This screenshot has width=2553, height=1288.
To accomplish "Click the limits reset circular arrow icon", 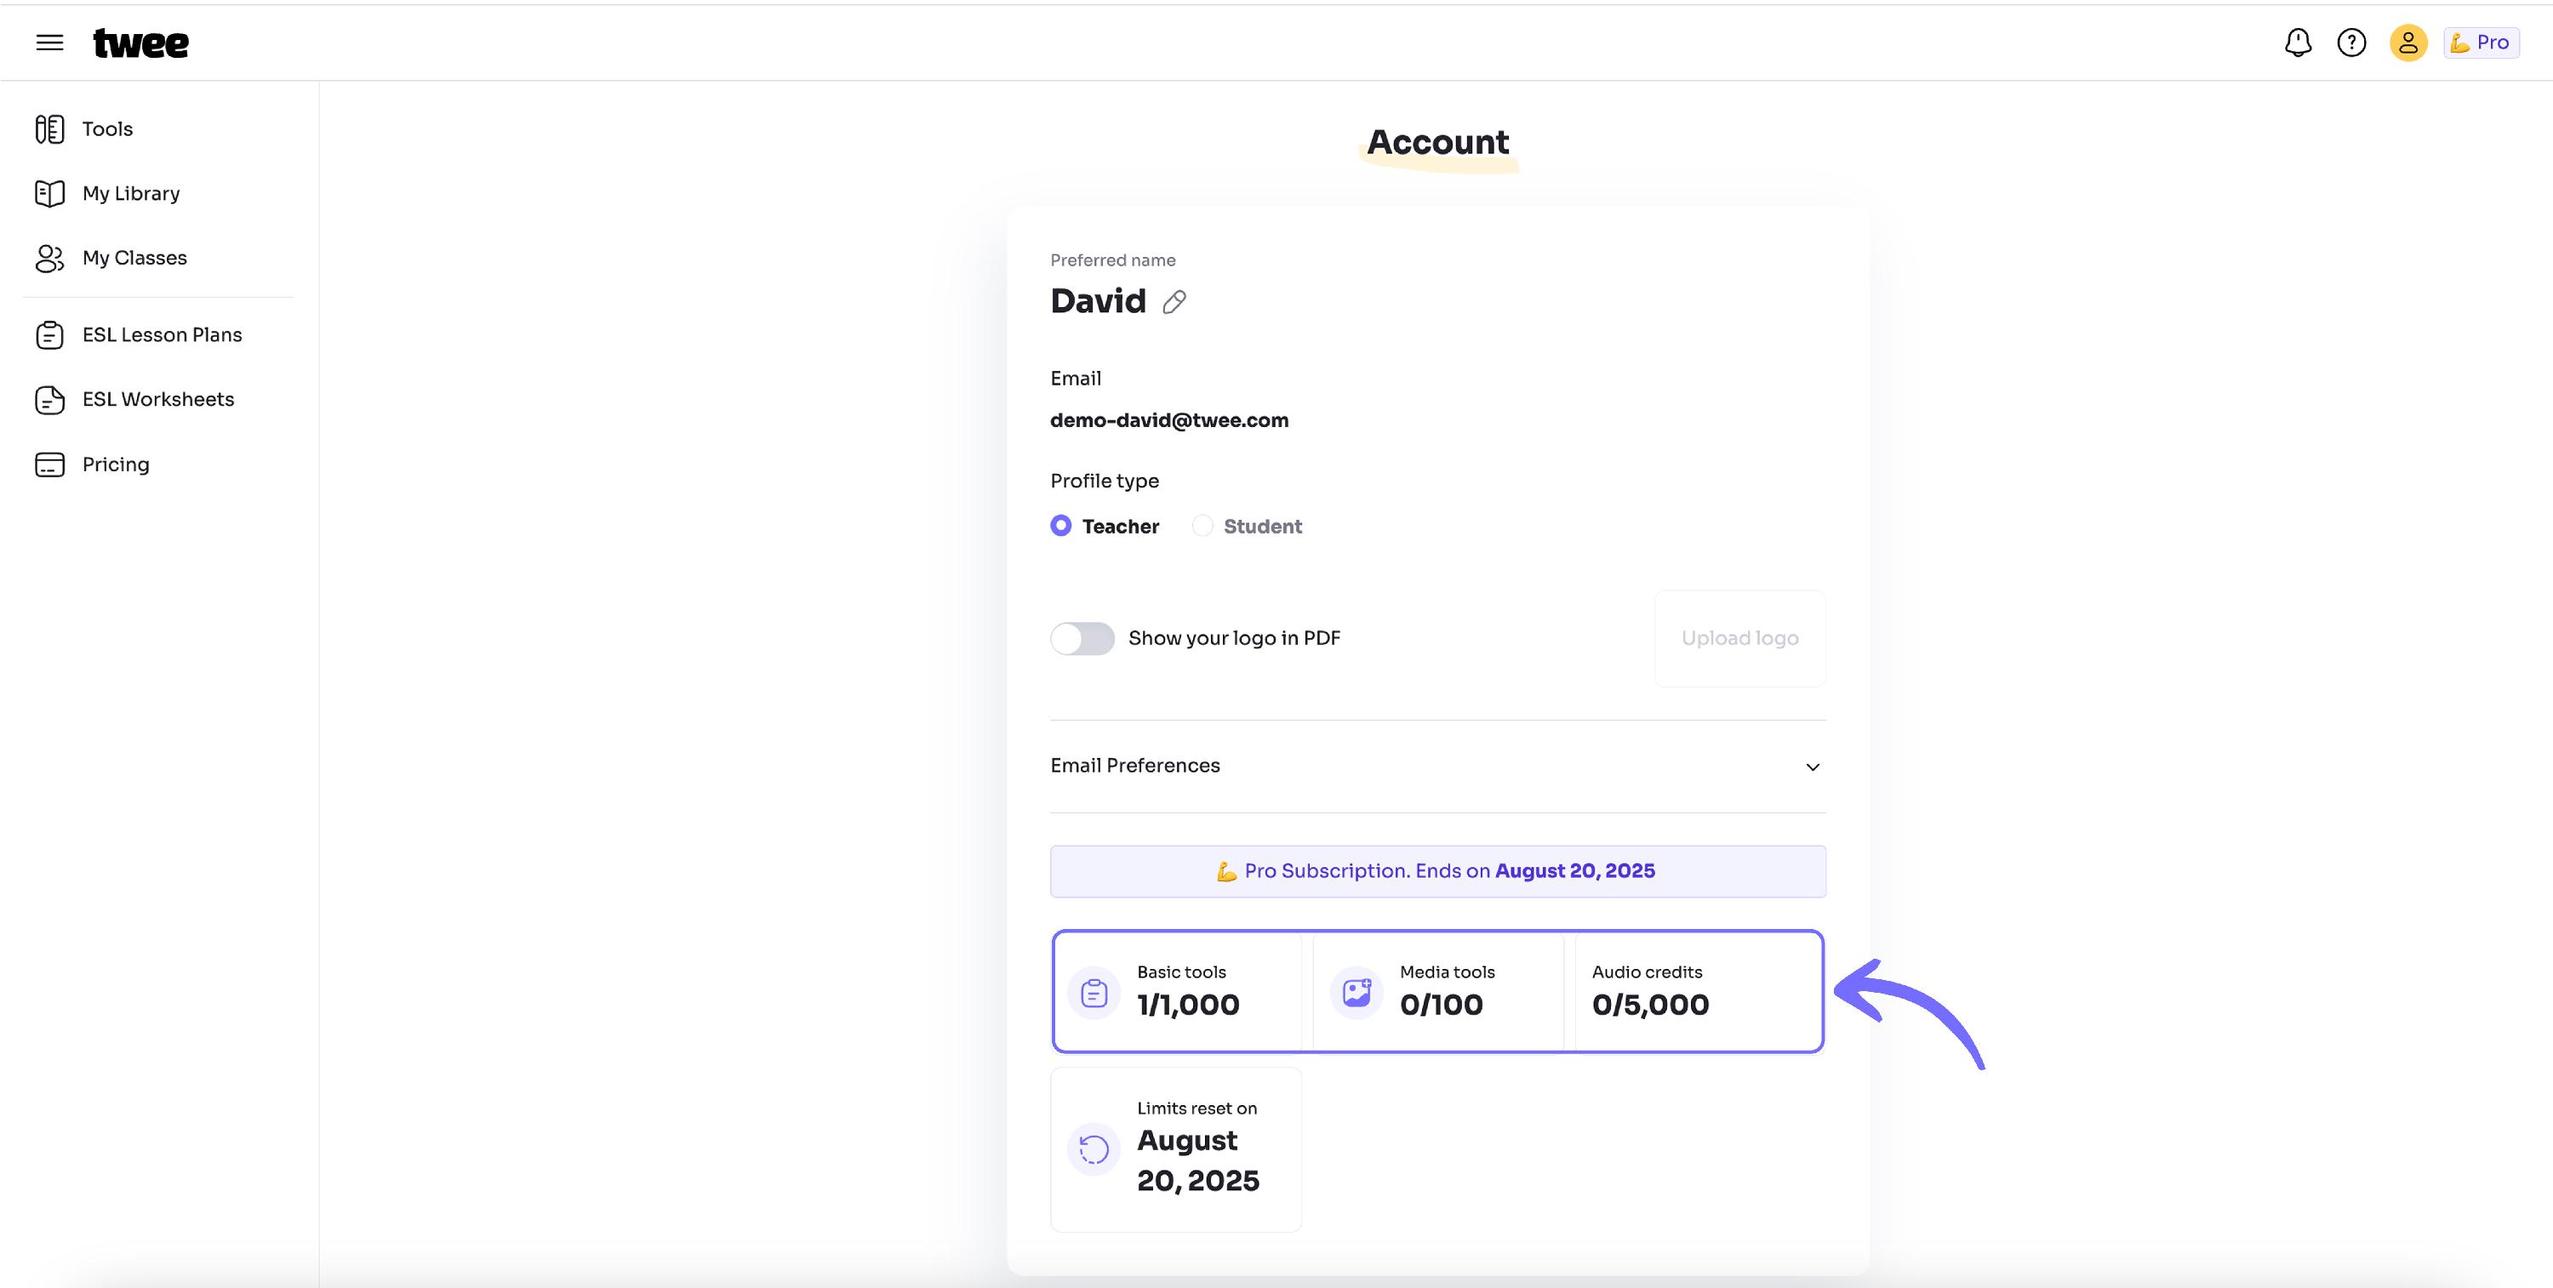I will pos(1094,1149).
